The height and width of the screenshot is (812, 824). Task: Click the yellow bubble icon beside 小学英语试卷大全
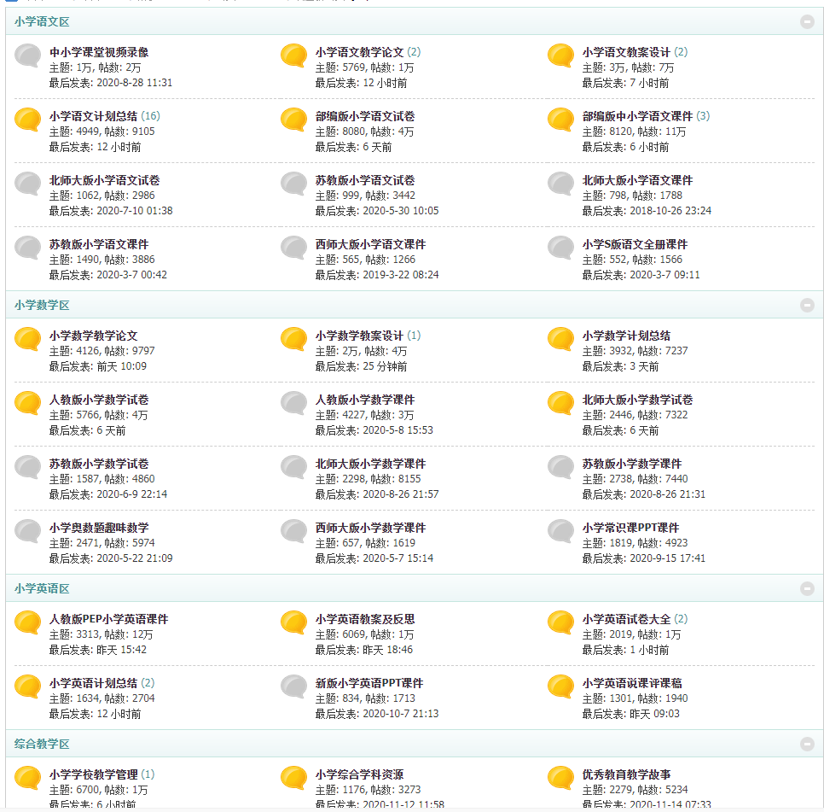tap(560, 622)
